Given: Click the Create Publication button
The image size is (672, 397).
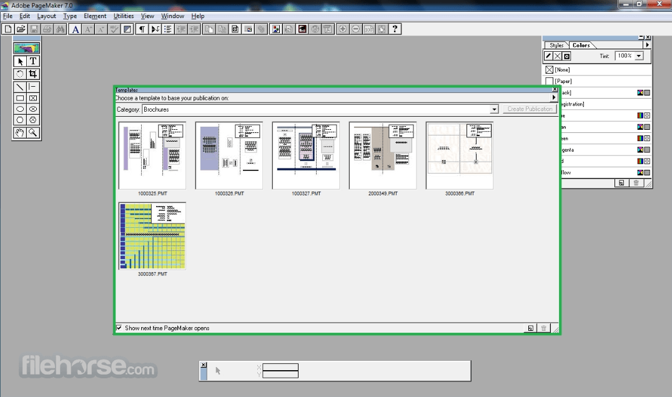Looking at the screenshot, I should [530, 109].
